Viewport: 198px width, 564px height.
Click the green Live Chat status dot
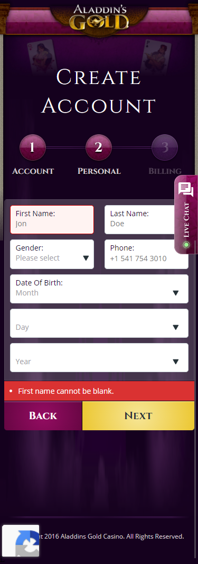[x=186, y=245]
